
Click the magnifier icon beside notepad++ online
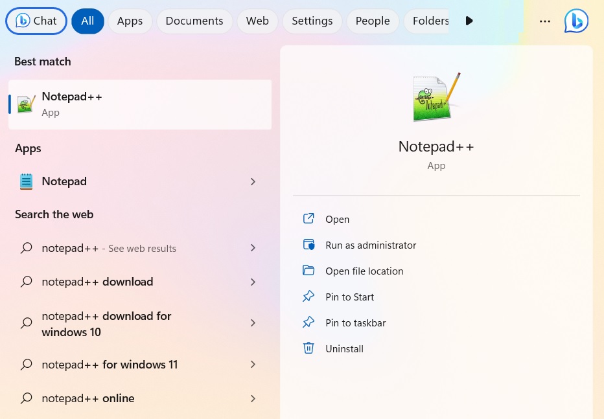pos(26,398)
